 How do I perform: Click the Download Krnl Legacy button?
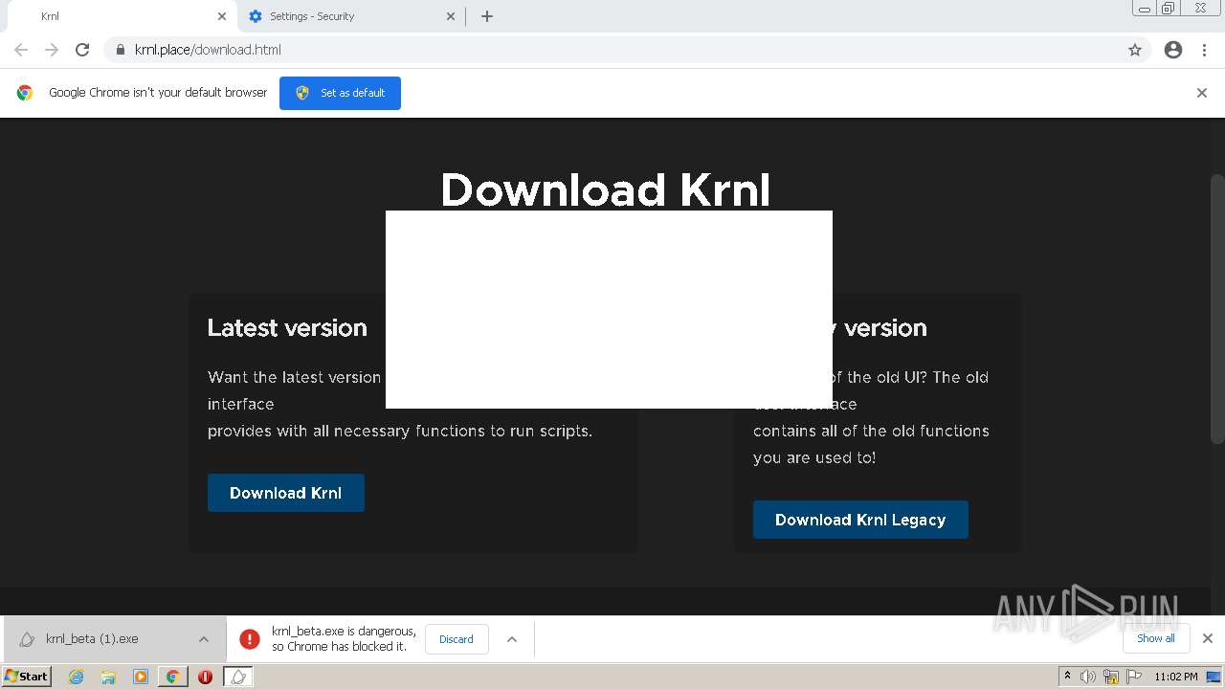pyautogui.click(x=860, y=520)
